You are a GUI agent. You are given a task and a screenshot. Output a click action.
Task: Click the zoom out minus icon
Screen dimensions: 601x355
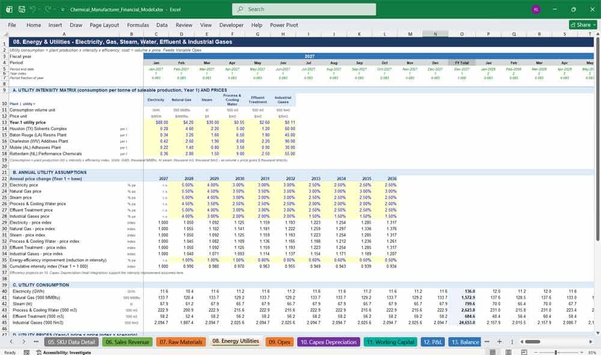tap(536, 353)
